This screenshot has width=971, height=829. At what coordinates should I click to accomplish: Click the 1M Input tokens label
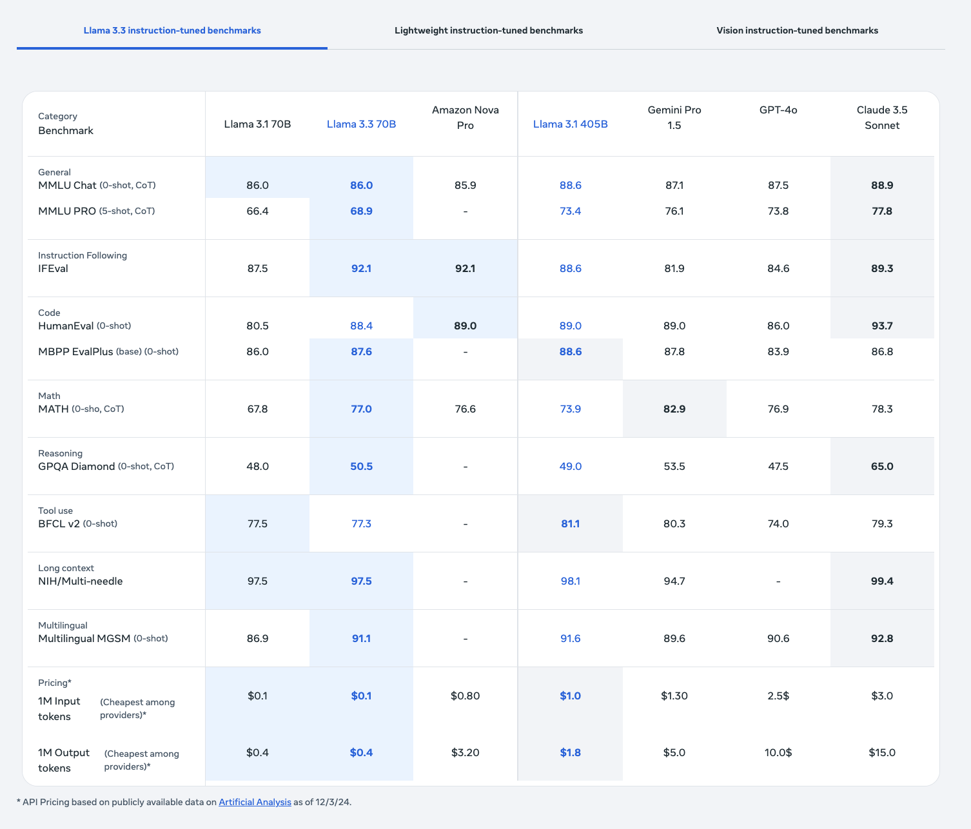59,708
